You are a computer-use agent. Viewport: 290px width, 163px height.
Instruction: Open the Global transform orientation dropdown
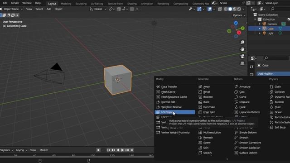tap(98, 9)
